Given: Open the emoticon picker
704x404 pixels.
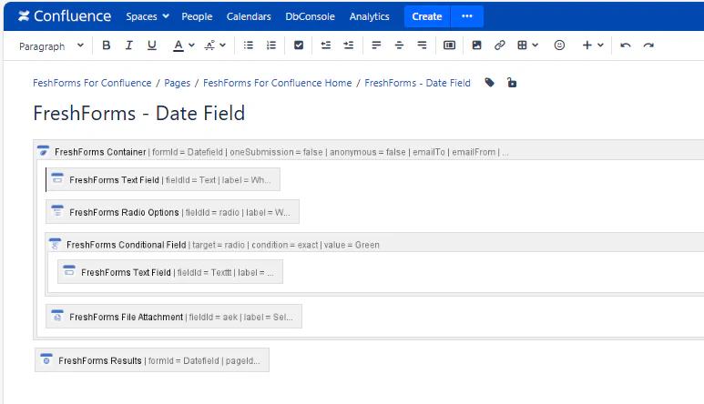Looking at the screenshot, I should click(560, 45).
